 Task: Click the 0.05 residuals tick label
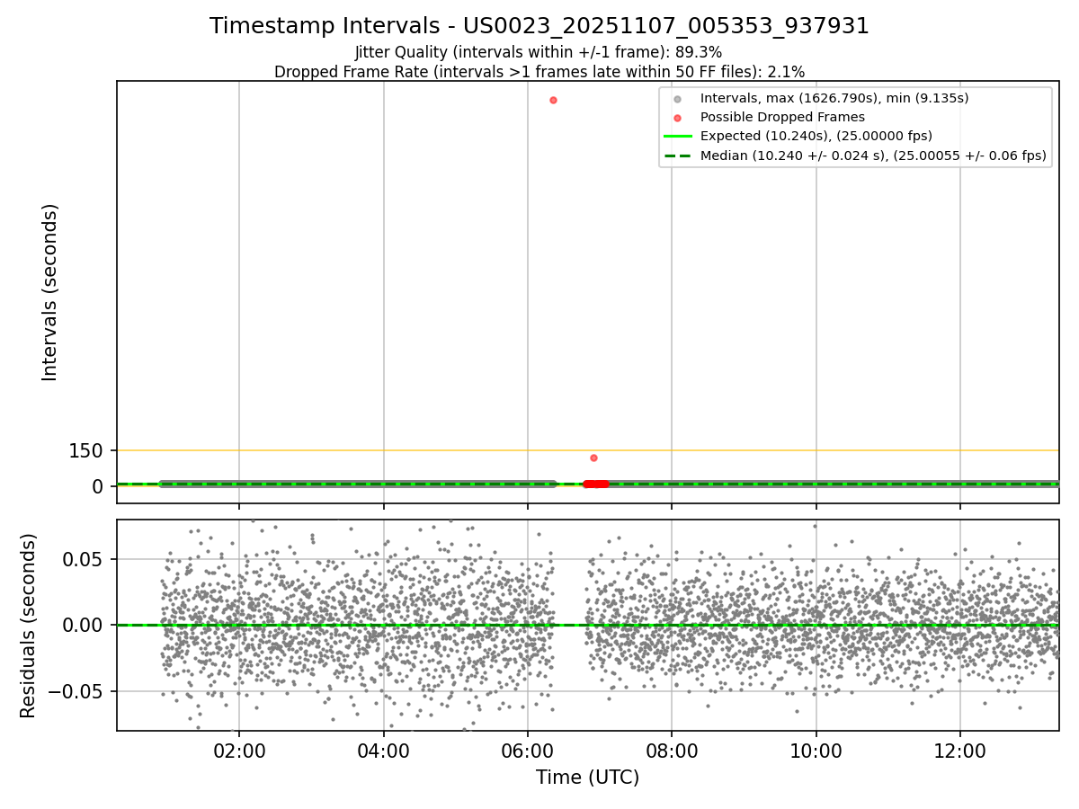tap(84, 559)
